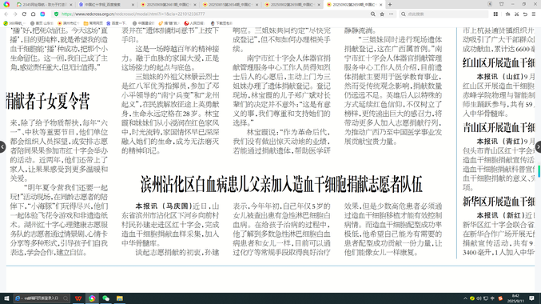Open the 360导航 bookmark
Image resolution: width=541 pixels, height=304 pixels.
tap(14, 23)
